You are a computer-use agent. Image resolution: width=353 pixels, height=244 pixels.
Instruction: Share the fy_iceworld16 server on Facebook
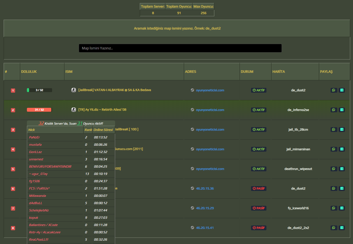pos(342,208)
